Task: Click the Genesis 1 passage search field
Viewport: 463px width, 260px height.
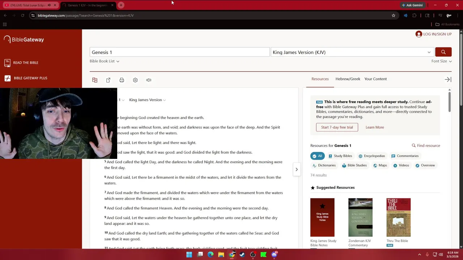Action: click(x=179, y=52)
